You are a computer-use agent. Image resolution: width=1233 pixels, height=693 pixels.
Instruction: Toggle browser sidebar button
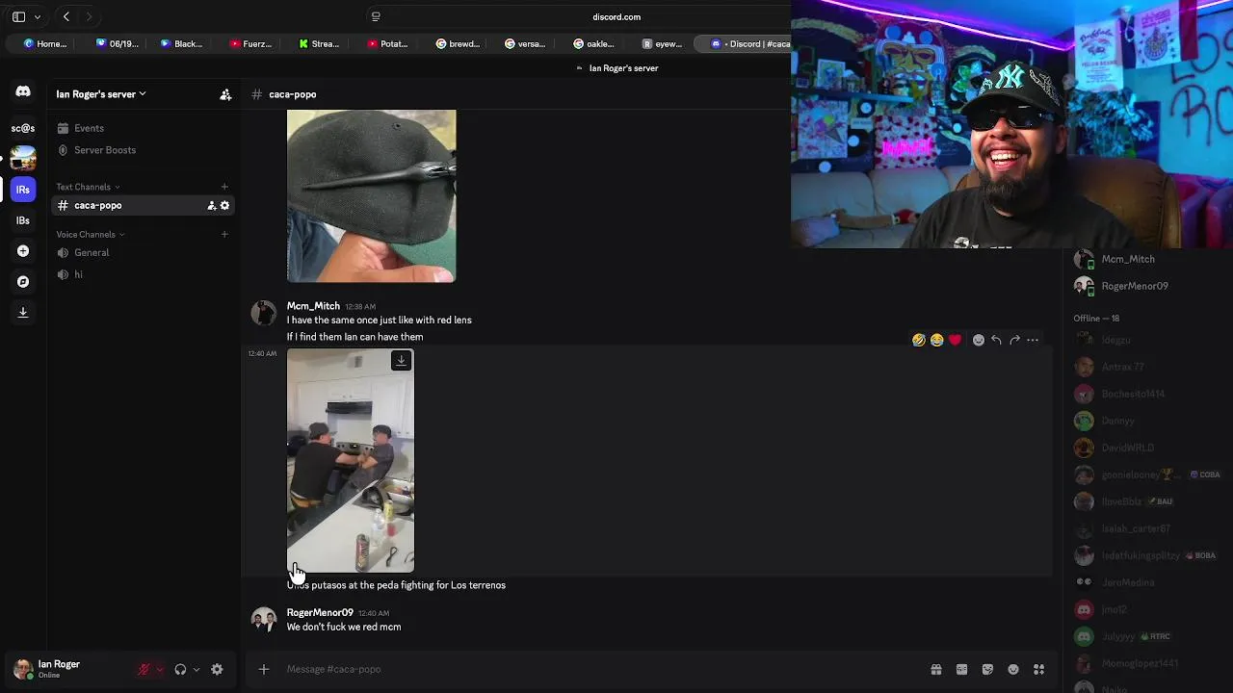18,16
